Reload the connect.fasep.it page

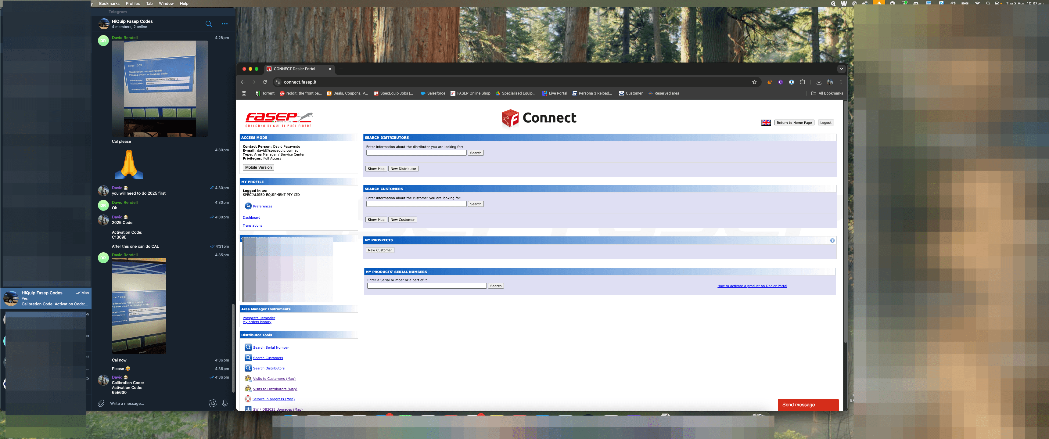pos(265,82)
